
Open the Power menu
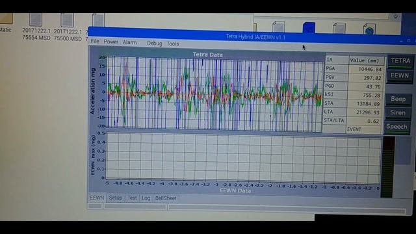[x=111, y=42]
